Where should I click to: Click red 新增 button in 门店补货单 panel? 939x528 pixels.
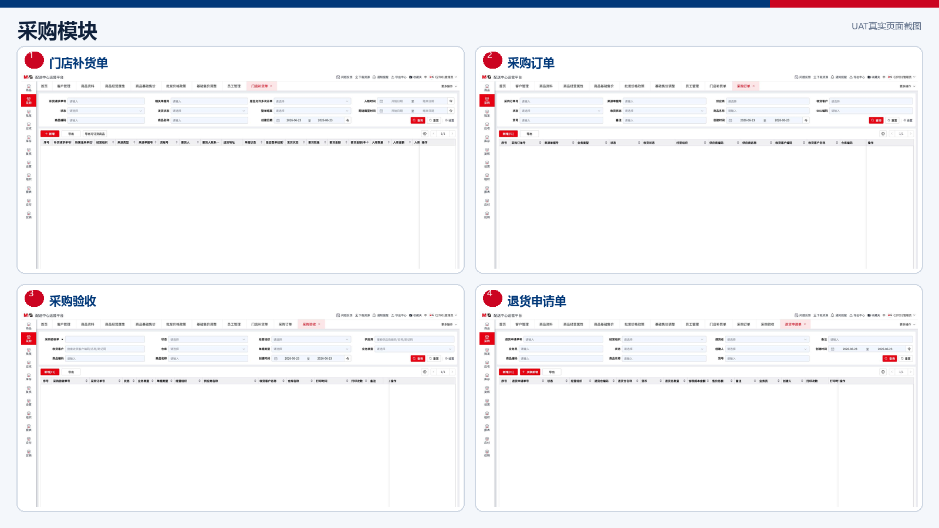[x=50, y=134]
